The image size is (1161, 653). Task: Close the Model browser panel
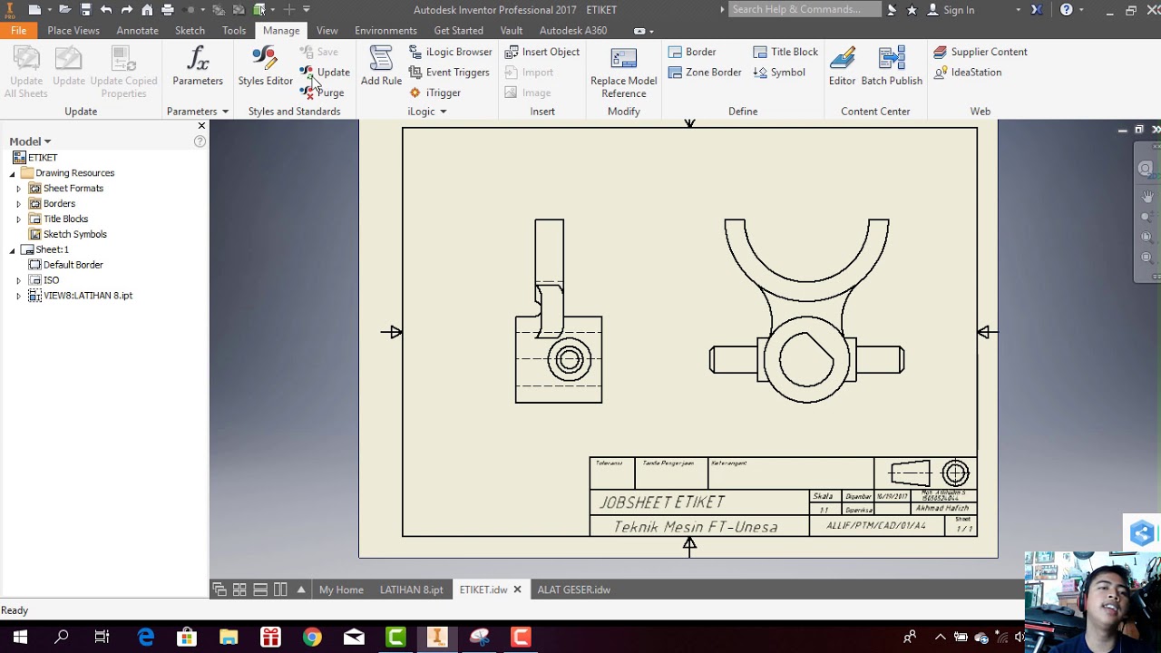tap(201, 126)
